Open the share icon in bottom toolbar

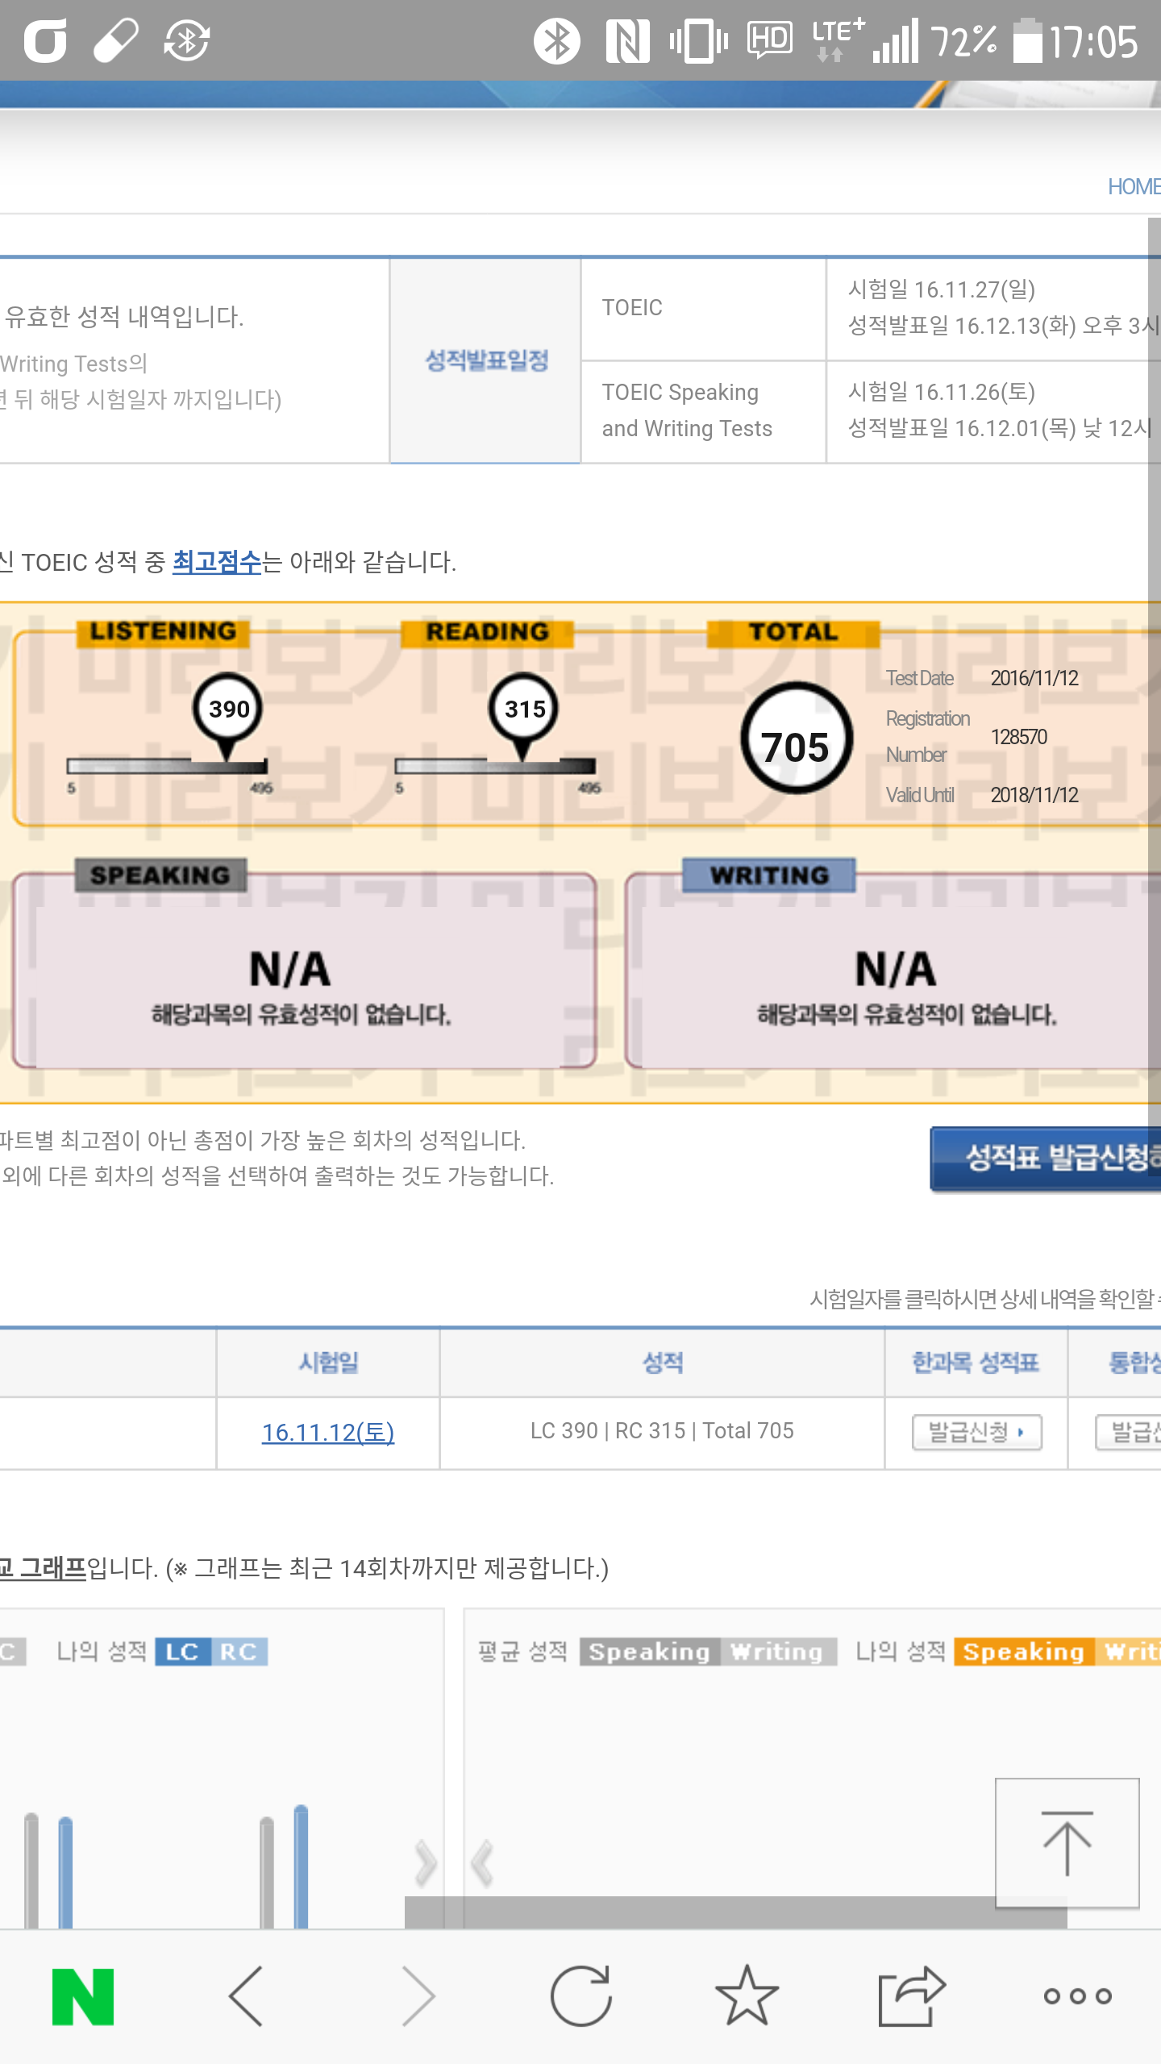pyautogui.click(x=912, y=1996)
